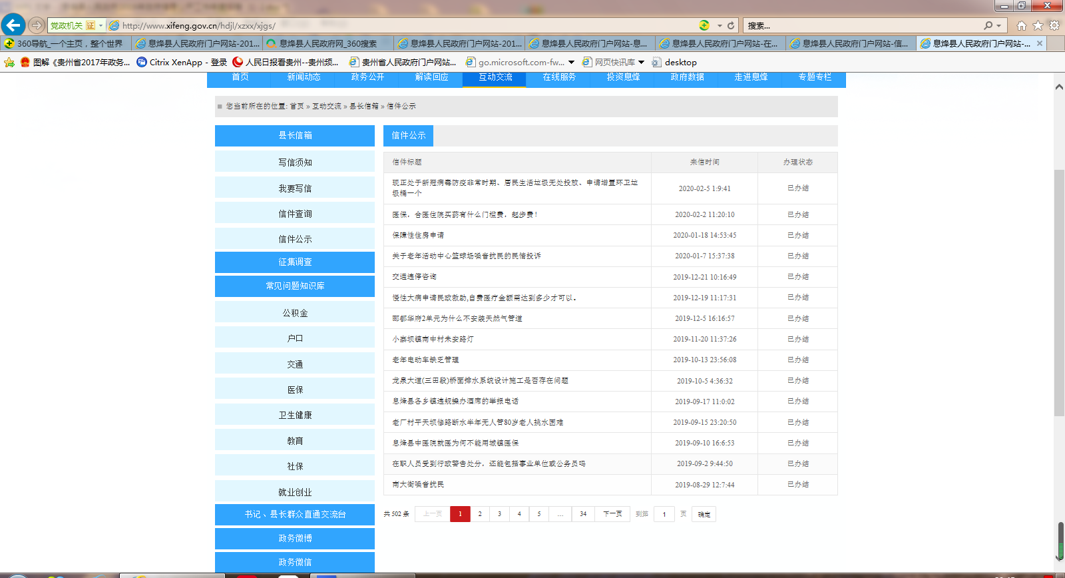Screen dimensions: 1065x578
Task: Open the letter titled 保障性住房申请
Action: click(x=418, y=235)
